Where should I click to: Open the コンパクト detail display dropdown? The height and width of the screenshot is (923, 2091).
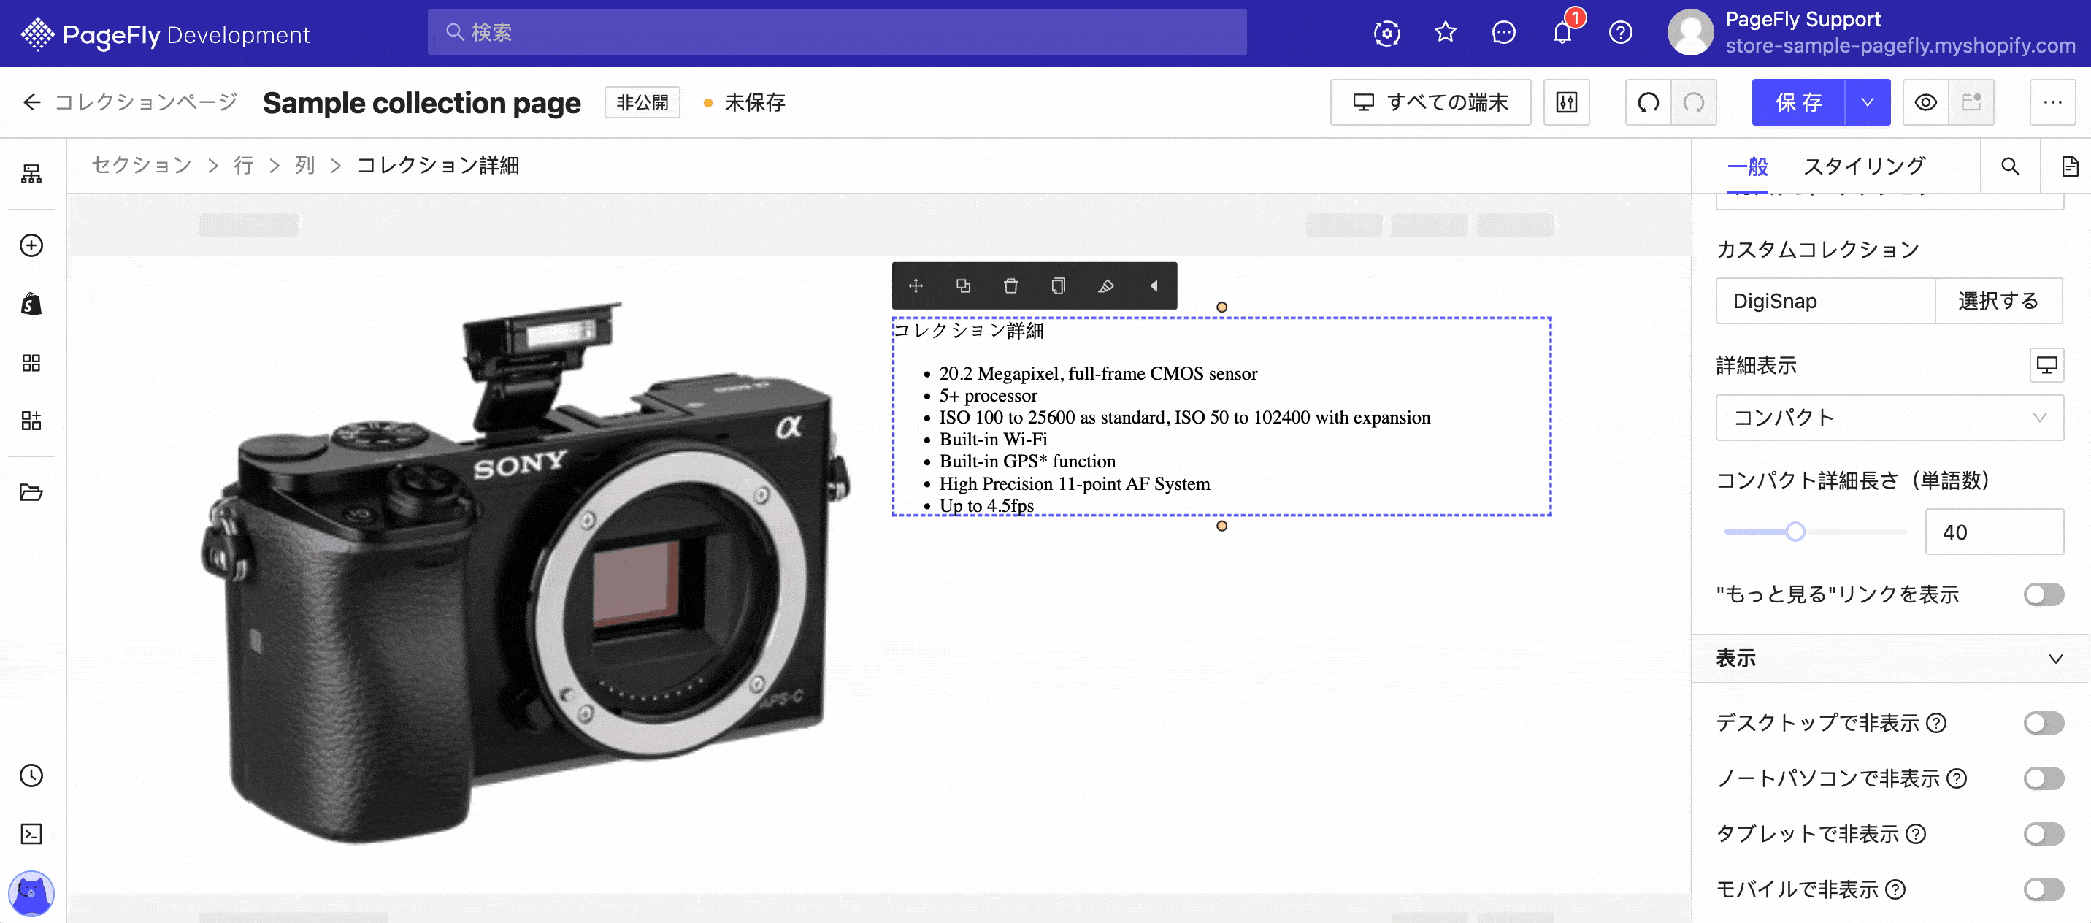point(1889,417)
